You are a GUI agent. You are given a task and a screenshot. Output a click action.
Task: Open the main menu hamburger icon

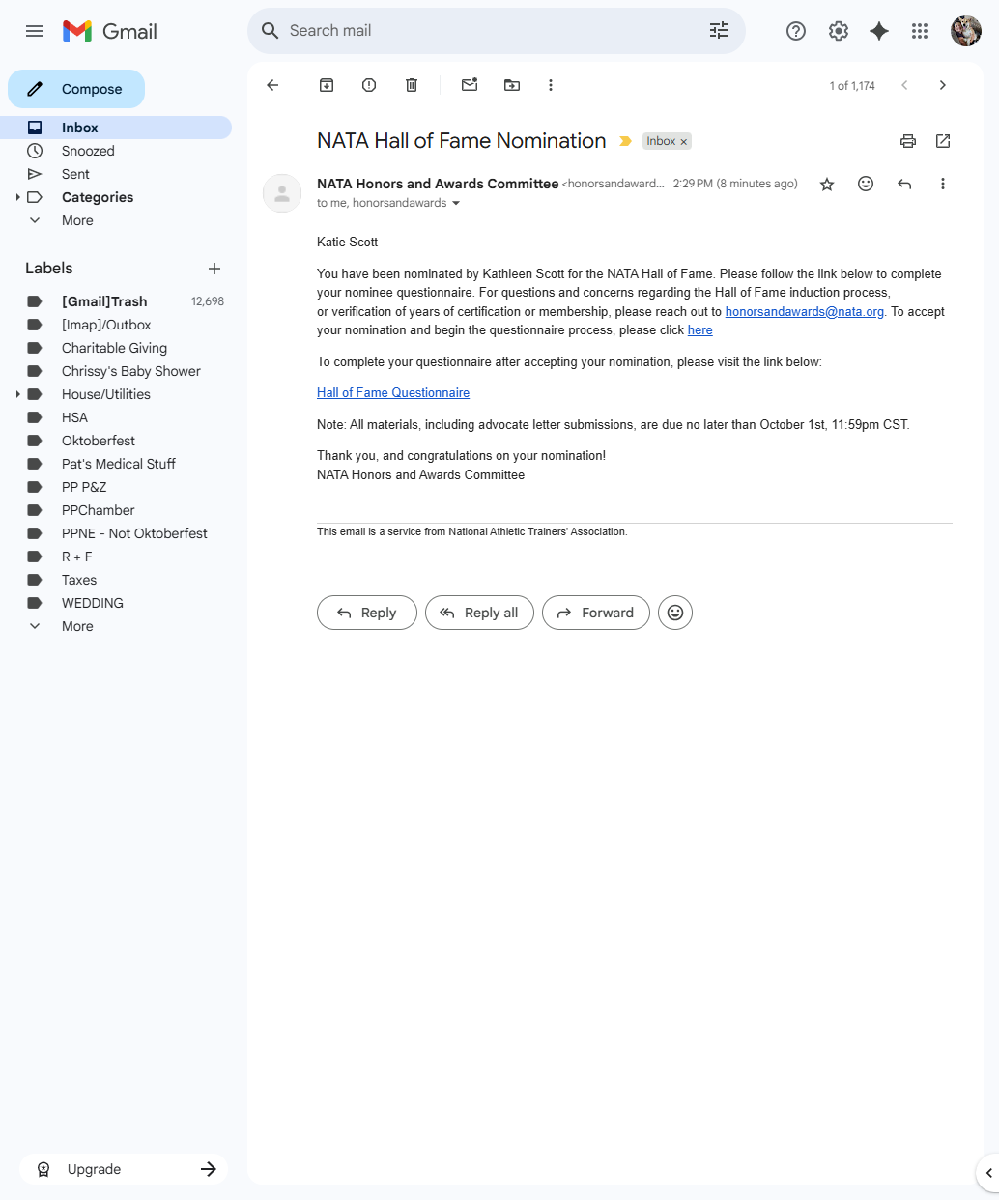pyautogui.click(x=35, y=31)
